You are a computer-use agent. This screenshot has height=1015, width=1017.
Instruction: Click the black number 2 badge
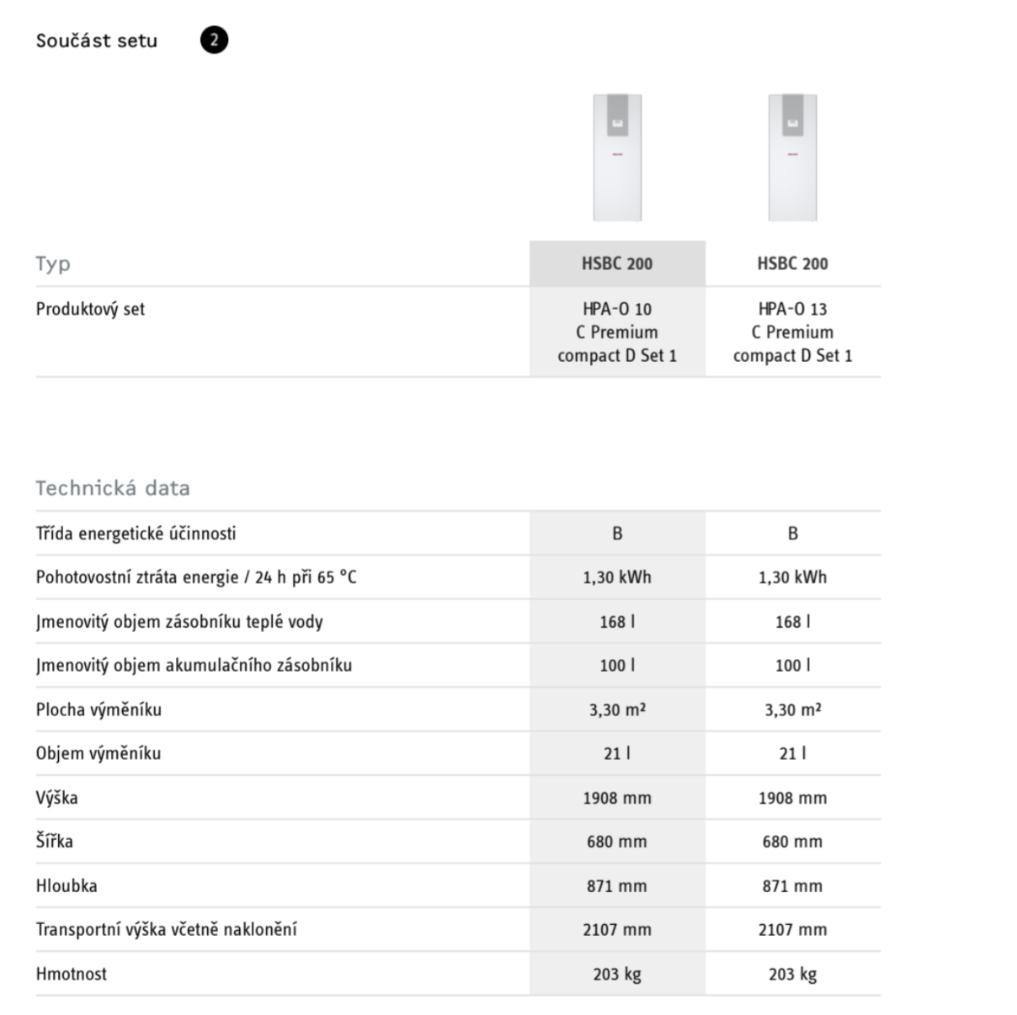pyautogui.click(x=214, y=40)
